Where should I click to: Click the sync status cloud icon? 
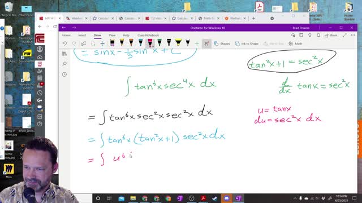[x=293, y=35]
